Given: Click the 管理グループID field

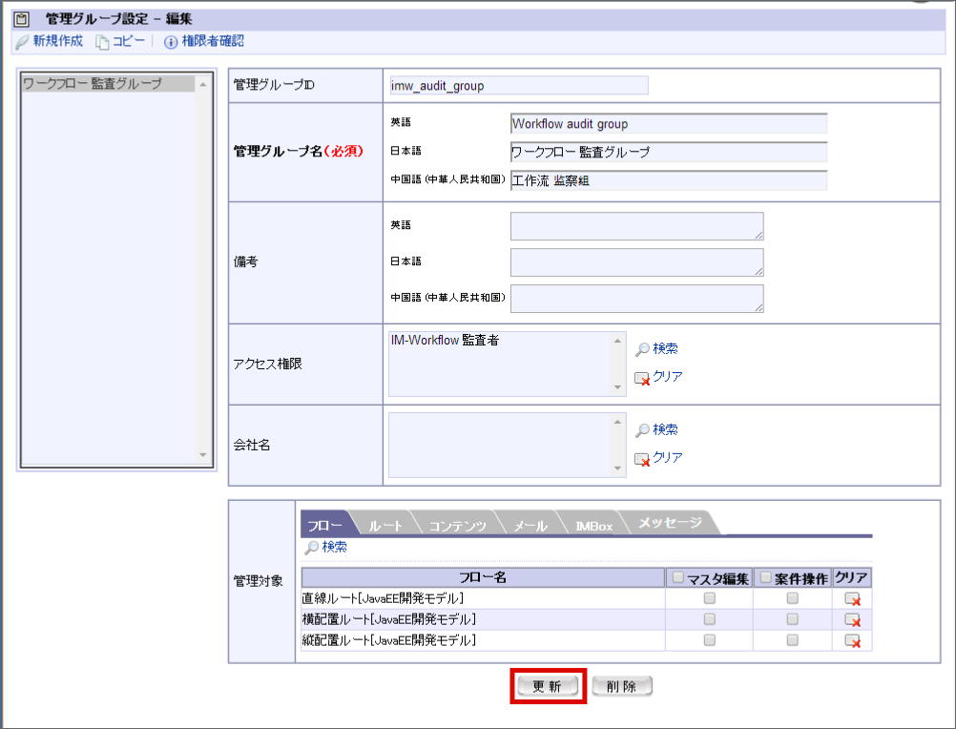Looking at the screenshot, I should [x=519, y=86].
